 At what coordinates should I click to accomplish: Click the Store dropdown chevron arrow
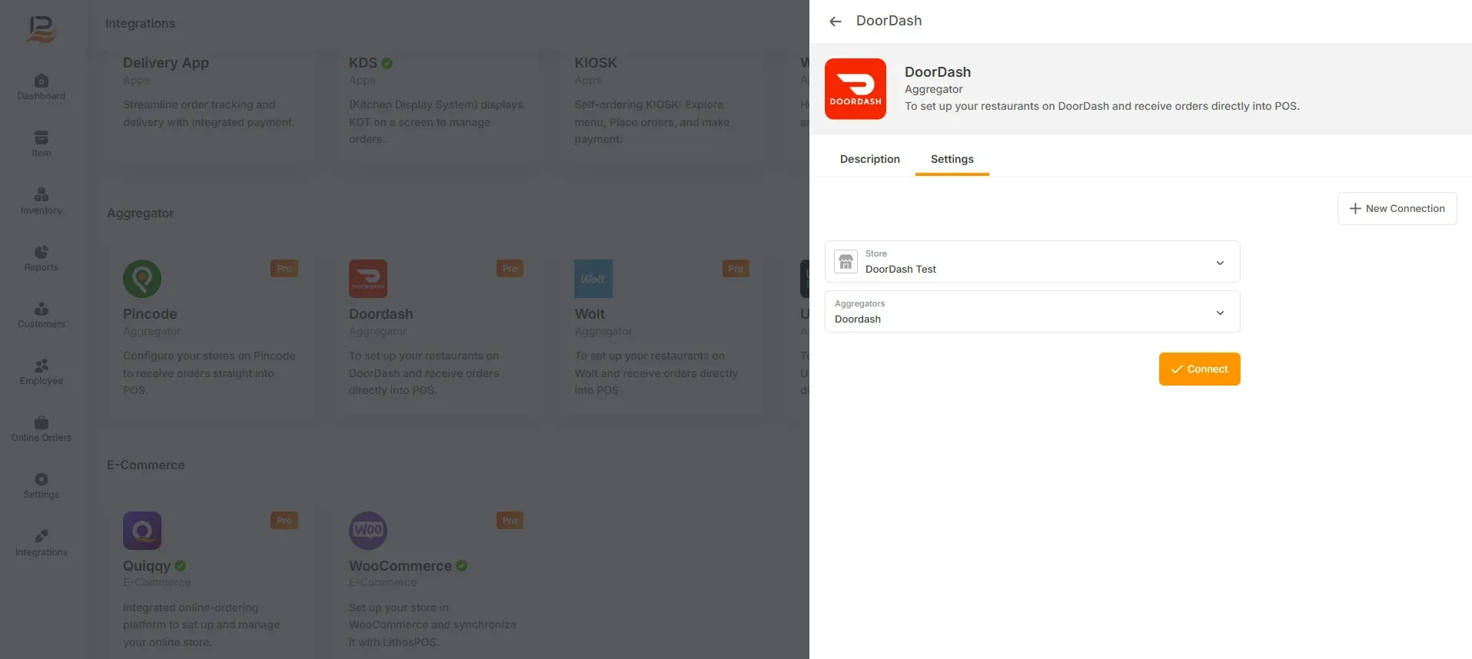[x=1220, y=263]
